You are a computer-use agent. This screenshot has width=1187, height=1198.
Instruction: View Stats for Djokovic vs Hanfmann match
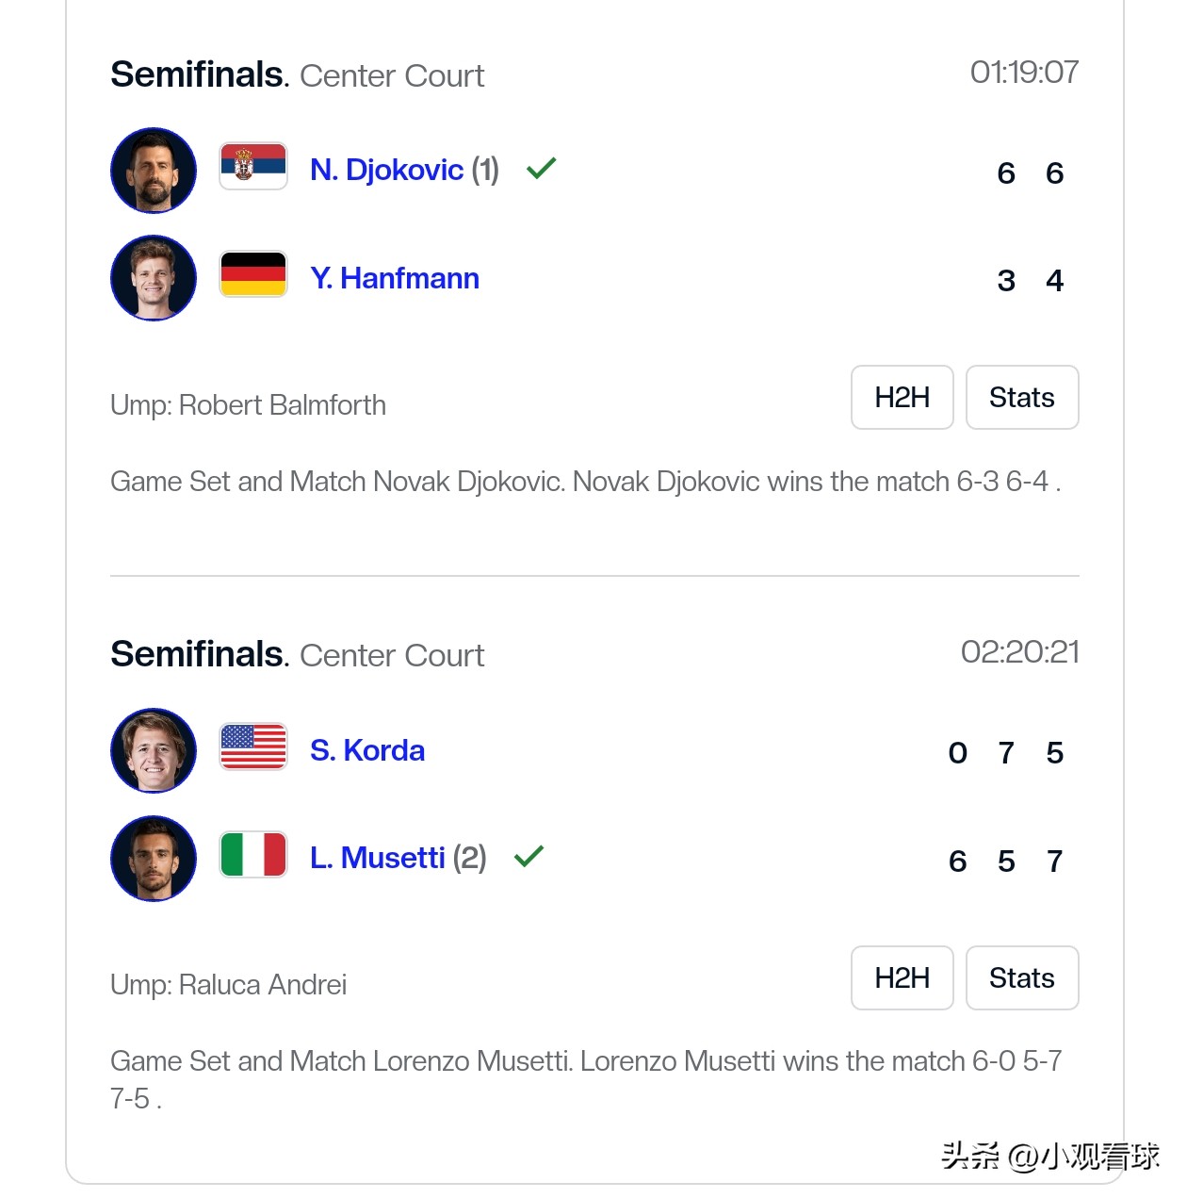tap(1021, 398)
